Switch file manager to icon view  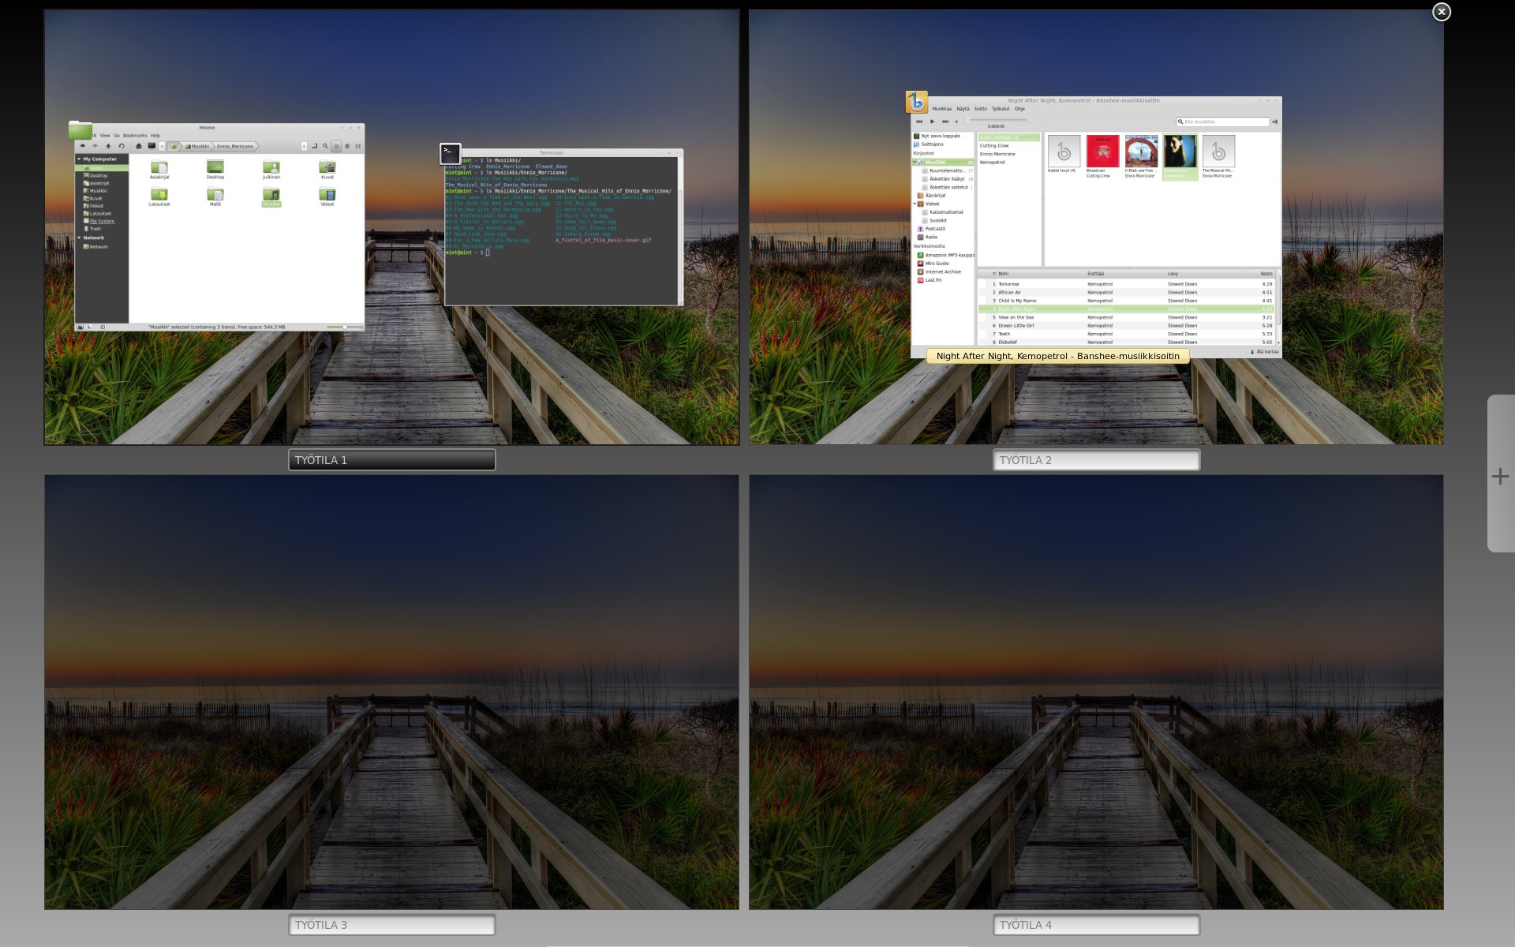pos(336,146)
